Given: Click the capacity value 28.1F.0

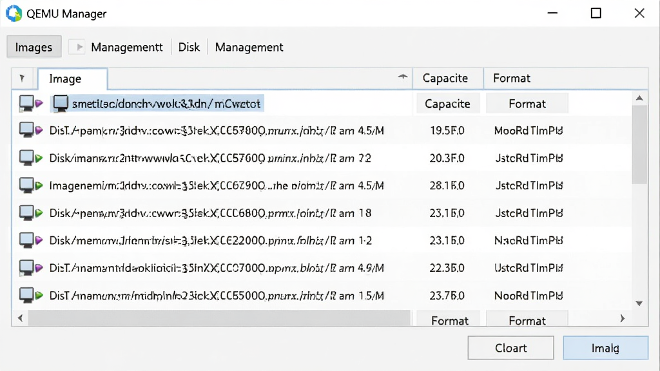Looking at the screenshot, I should [447, 185].
